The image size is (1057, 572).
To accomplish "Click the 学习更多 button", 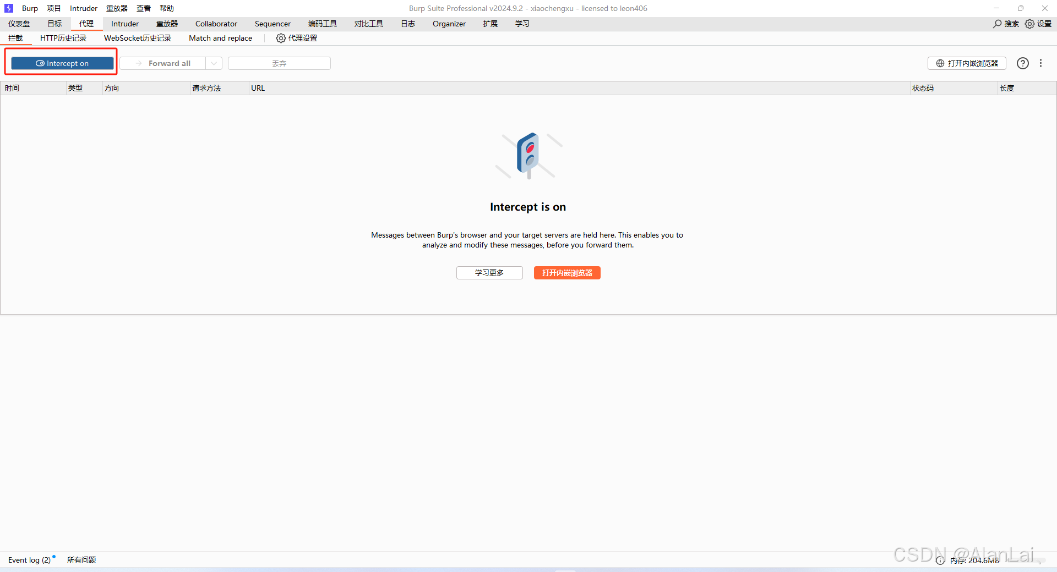I will [489, 273].
